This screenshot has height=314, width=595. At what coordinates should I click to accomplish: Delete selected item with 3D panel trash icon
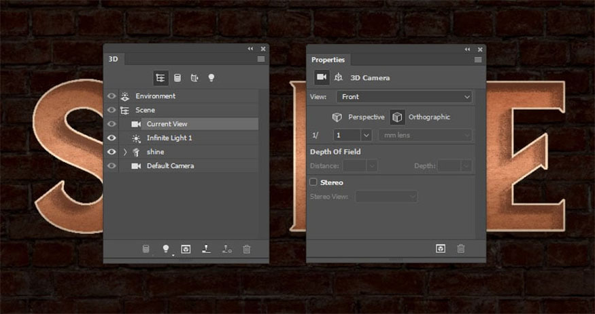pyautogui.click(x=247, y=249)
